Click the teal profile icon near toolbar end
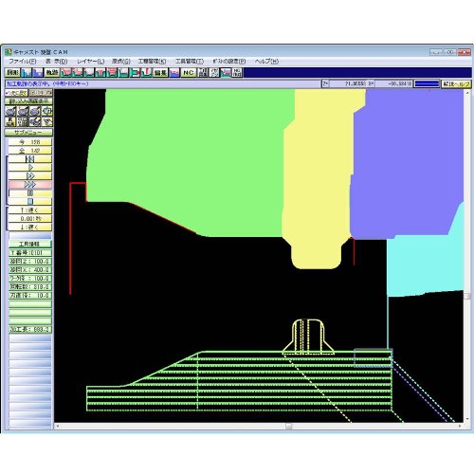This screenshot has width=474, height=474. [x=226, y=72]
